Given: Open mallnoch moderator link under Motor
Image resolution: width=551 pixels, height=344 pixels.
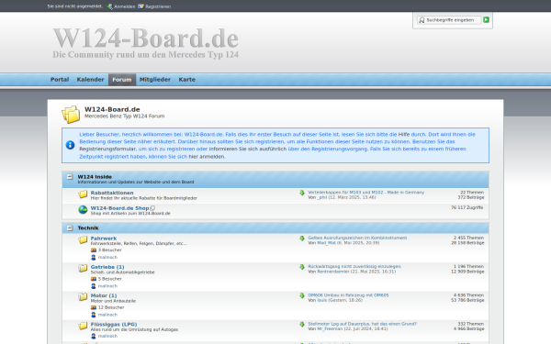Looking at the screenshot, I should tap(107, 315).
